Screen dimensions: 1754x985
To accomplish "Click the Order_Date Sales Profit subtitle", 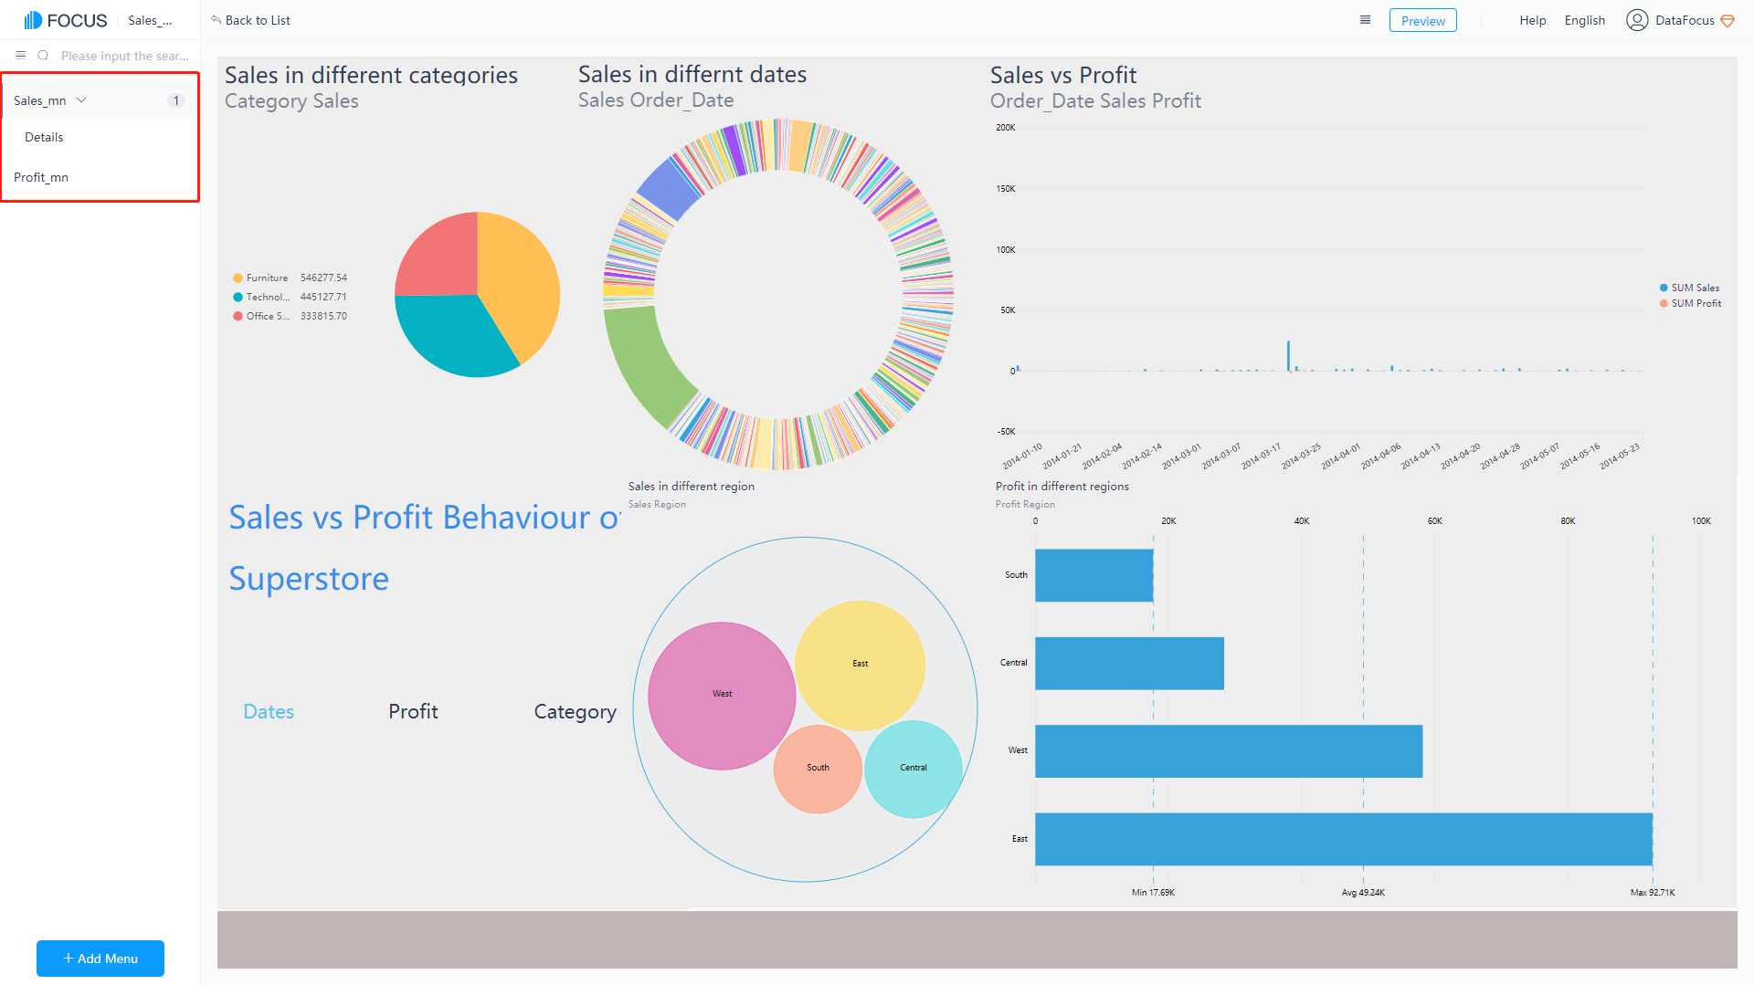I will [1095, 101].
